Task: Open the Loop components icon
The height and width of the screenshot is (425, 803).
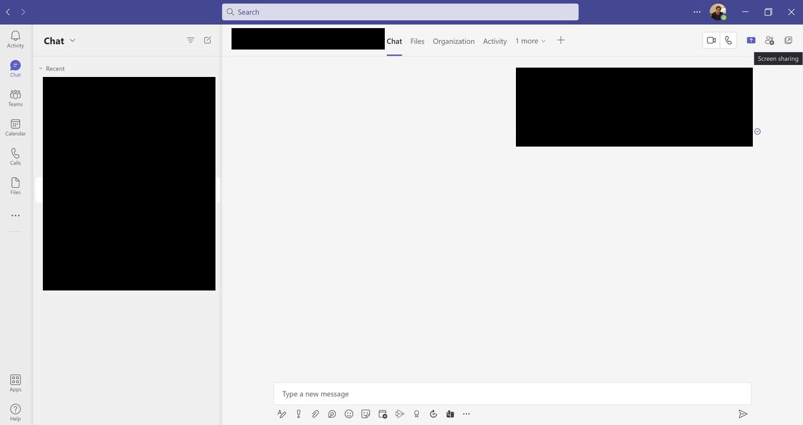Action: click(x=332, y=414)
